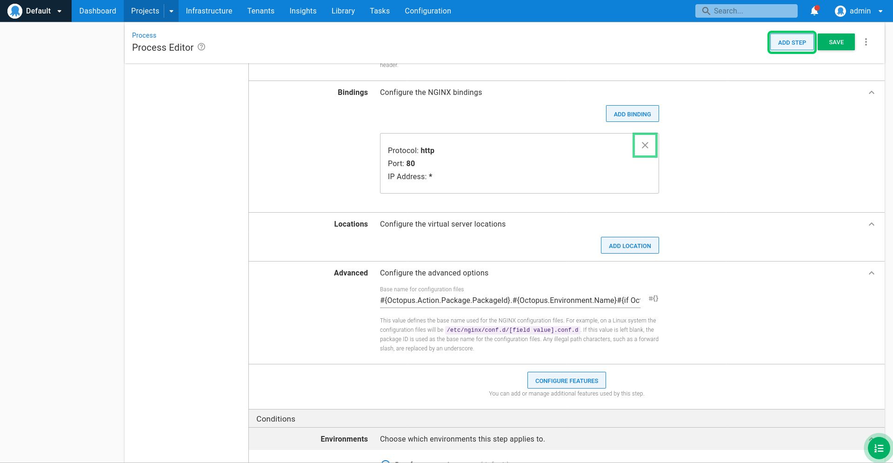Open the floating step list button
Viewport: 893px width, 463px height.
click(879, 448)
